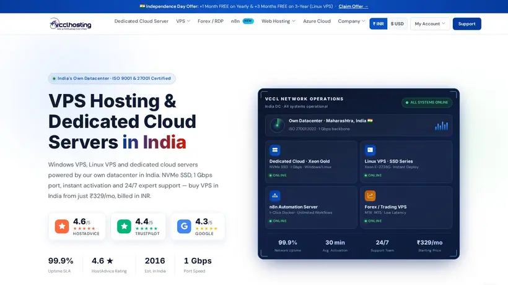Click the 1 Gbps Port Speed figure
This screenshot has height=285, width=508.
tap(198, 265)
